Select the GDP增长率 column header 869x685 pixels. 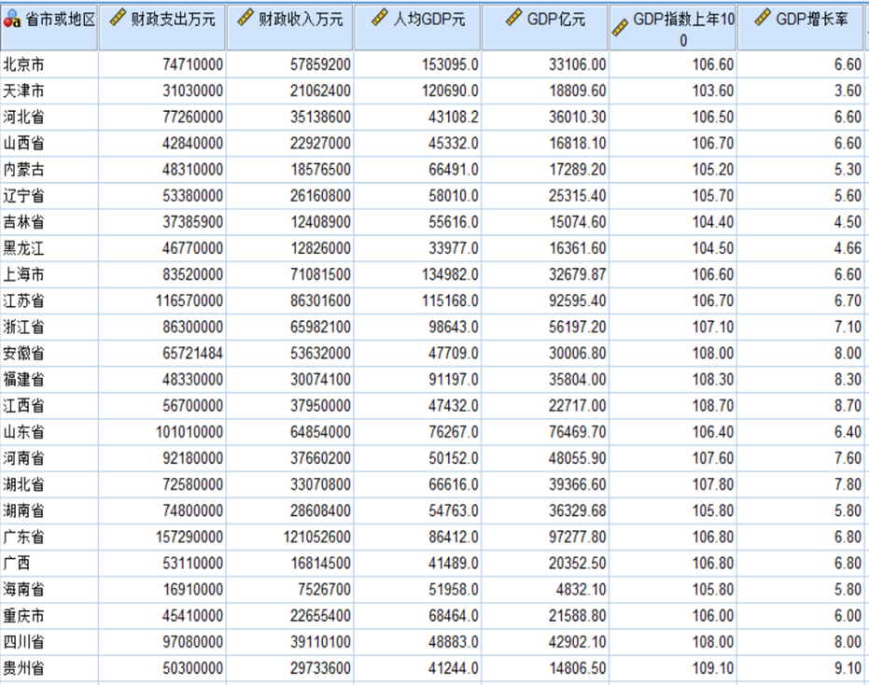click(x=801, y=28)
